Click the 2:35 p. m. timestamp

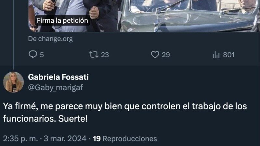click(x=20, y=139)
